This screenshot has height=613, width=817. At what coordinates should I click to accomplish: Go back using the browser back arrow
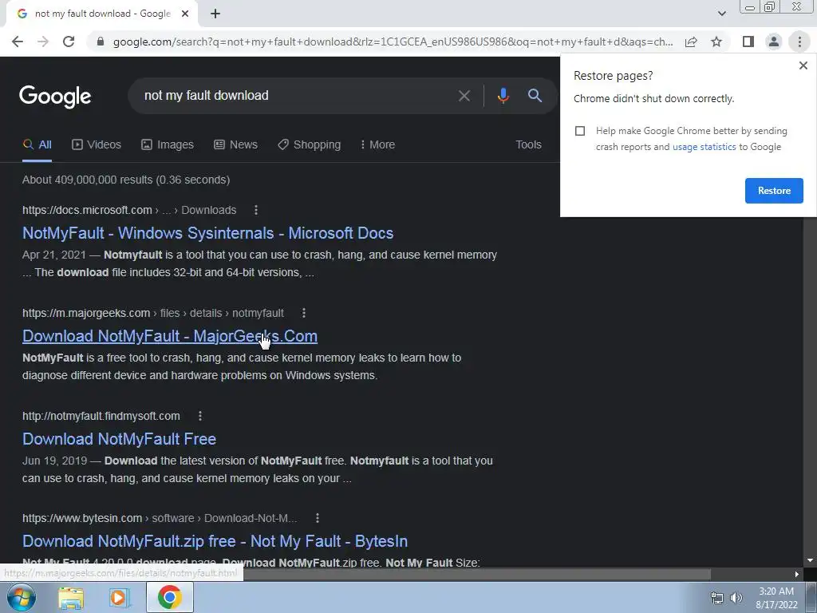(18, 42)
